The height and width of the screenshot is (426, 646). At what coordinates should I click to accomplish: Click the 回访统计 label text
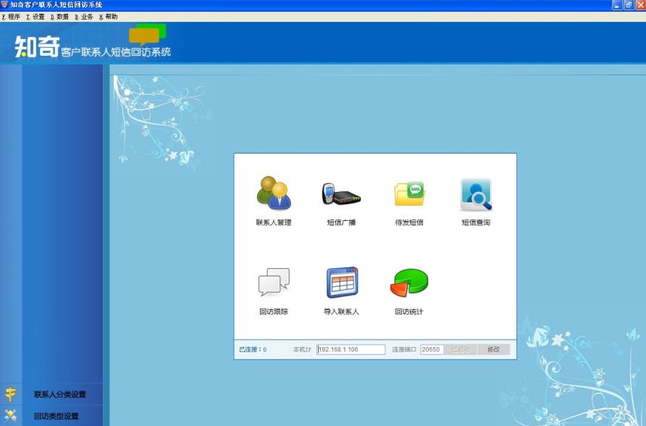pyautogui.click(x=409, y=312)
